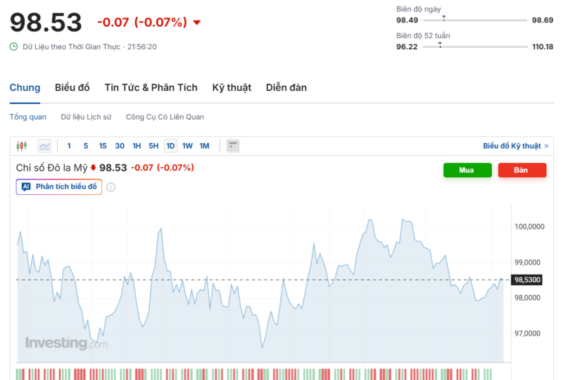Pick the 15 minute interval
The image size is (563, 380).
103,146
